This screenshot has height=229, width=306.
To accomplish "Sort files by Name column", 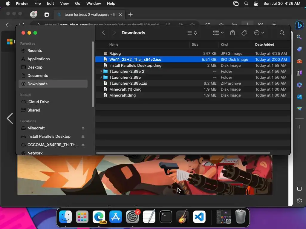I will pyautogui.click(x=114, y=44).
